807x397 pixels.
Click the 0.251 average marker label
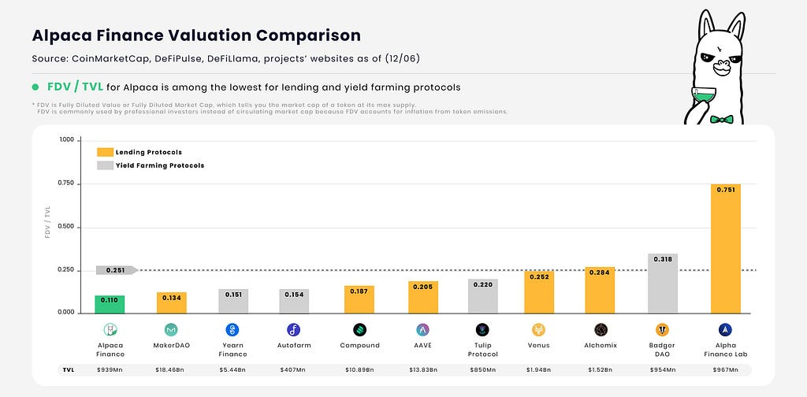click(116, 270)
